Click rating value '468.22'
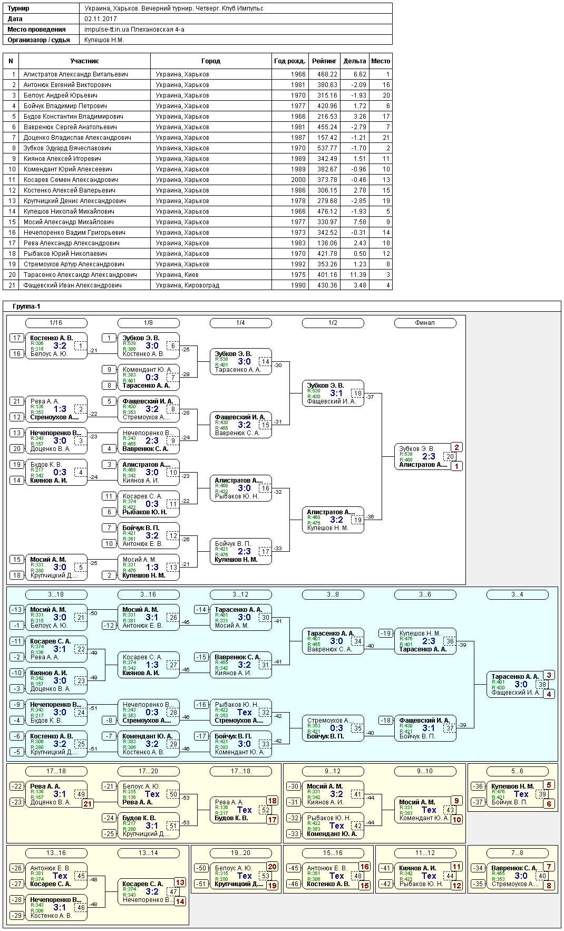Image resolution: width=564 pixels, height=931 pixels. pos(327,74)
